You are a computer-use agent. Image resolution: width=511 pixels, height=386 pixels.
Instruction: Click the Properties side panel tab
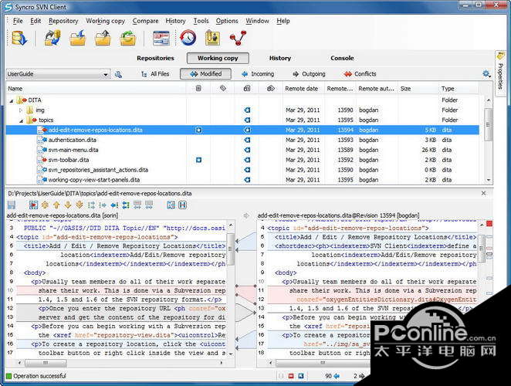[x=500, y=73]
